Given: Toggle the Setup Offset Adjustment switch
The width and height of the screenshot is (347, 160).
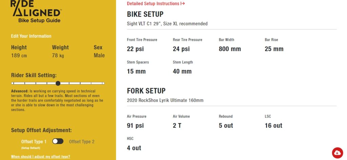Looking at the screenshot, I should click(x=58, y=141).
